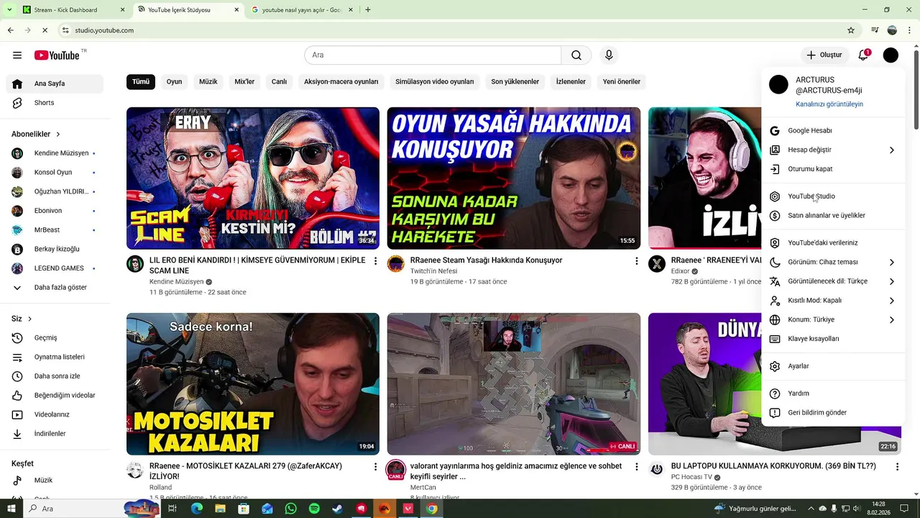Open more options for Steam Yasağı video

[636, 261]
